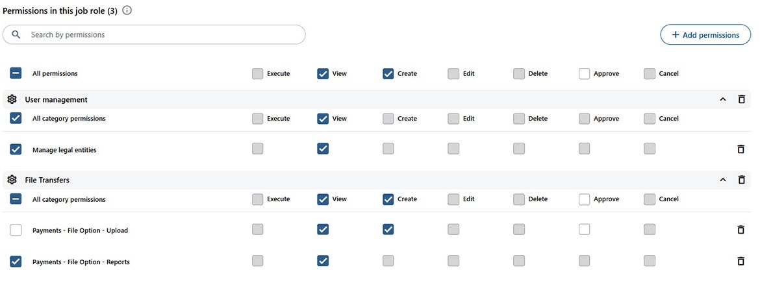Delete the User management category via trash icon
The image size is (760, 281).
pos(741,99)
